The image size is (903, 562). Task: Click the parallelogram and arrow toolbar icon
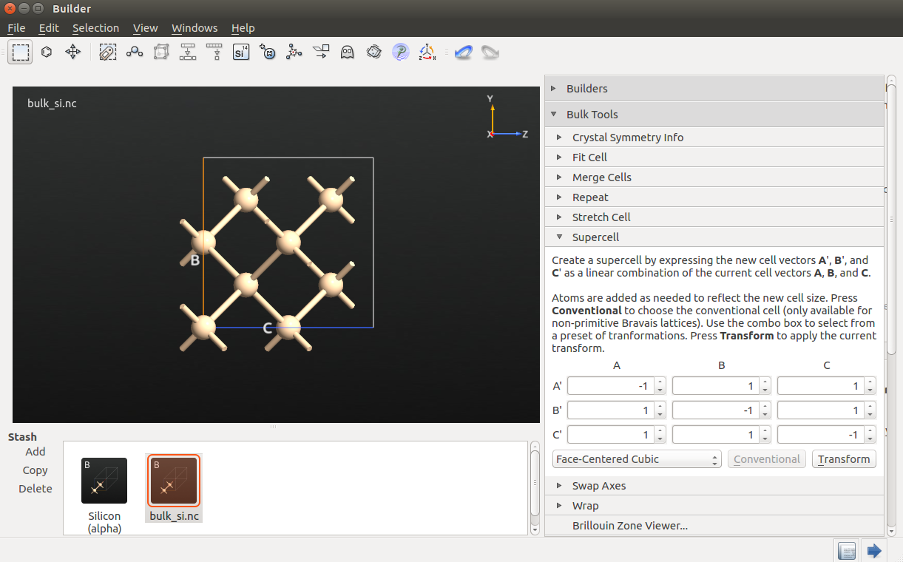coord(321,53)
